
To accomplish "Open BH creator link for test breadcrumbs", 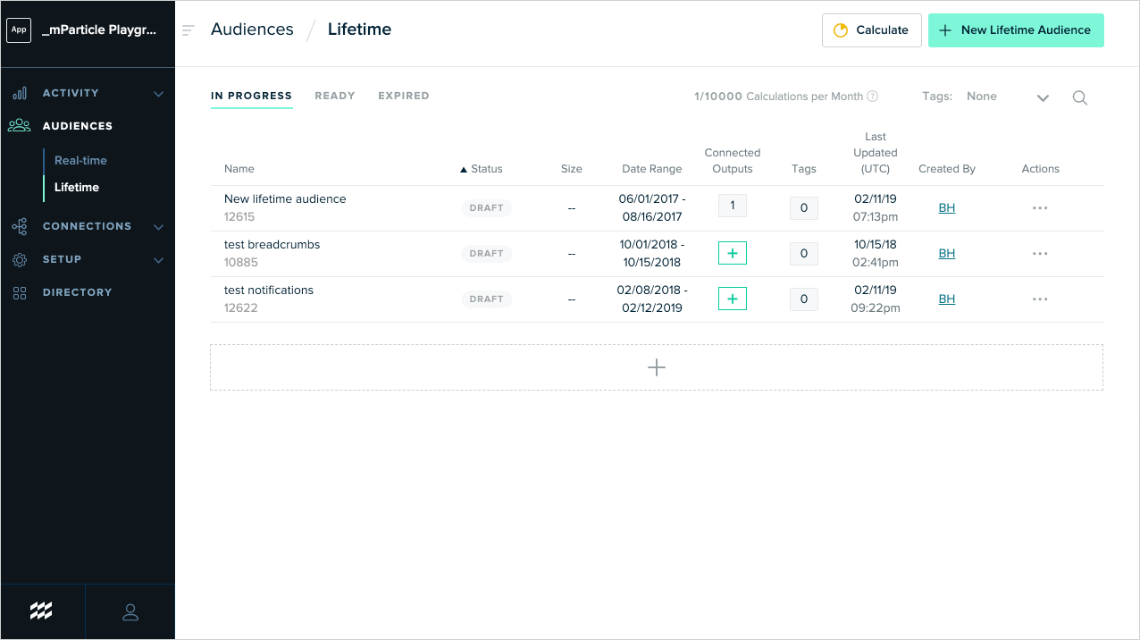I will (947, 254).
